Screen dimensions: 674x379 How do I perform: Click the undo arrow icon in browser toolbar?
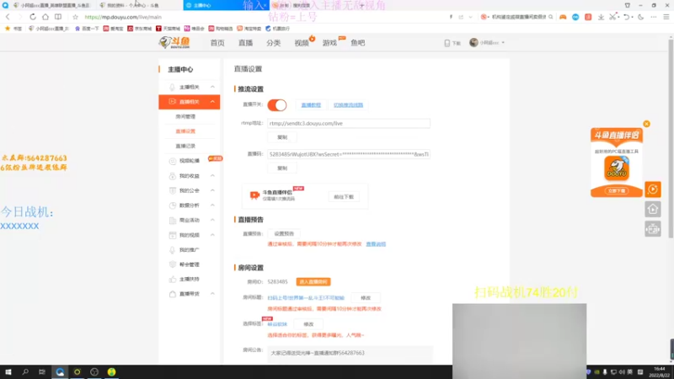pos(626,17)
